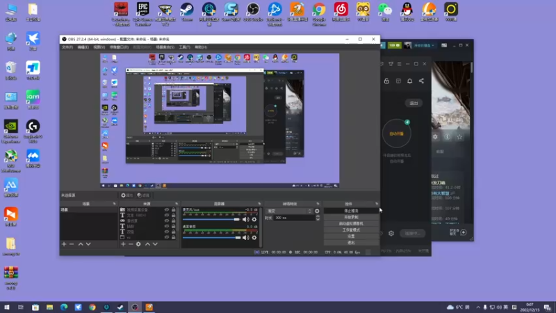556x313 pixels.
Task: Pop out the Sources dock panel
Action: point(177,204)
